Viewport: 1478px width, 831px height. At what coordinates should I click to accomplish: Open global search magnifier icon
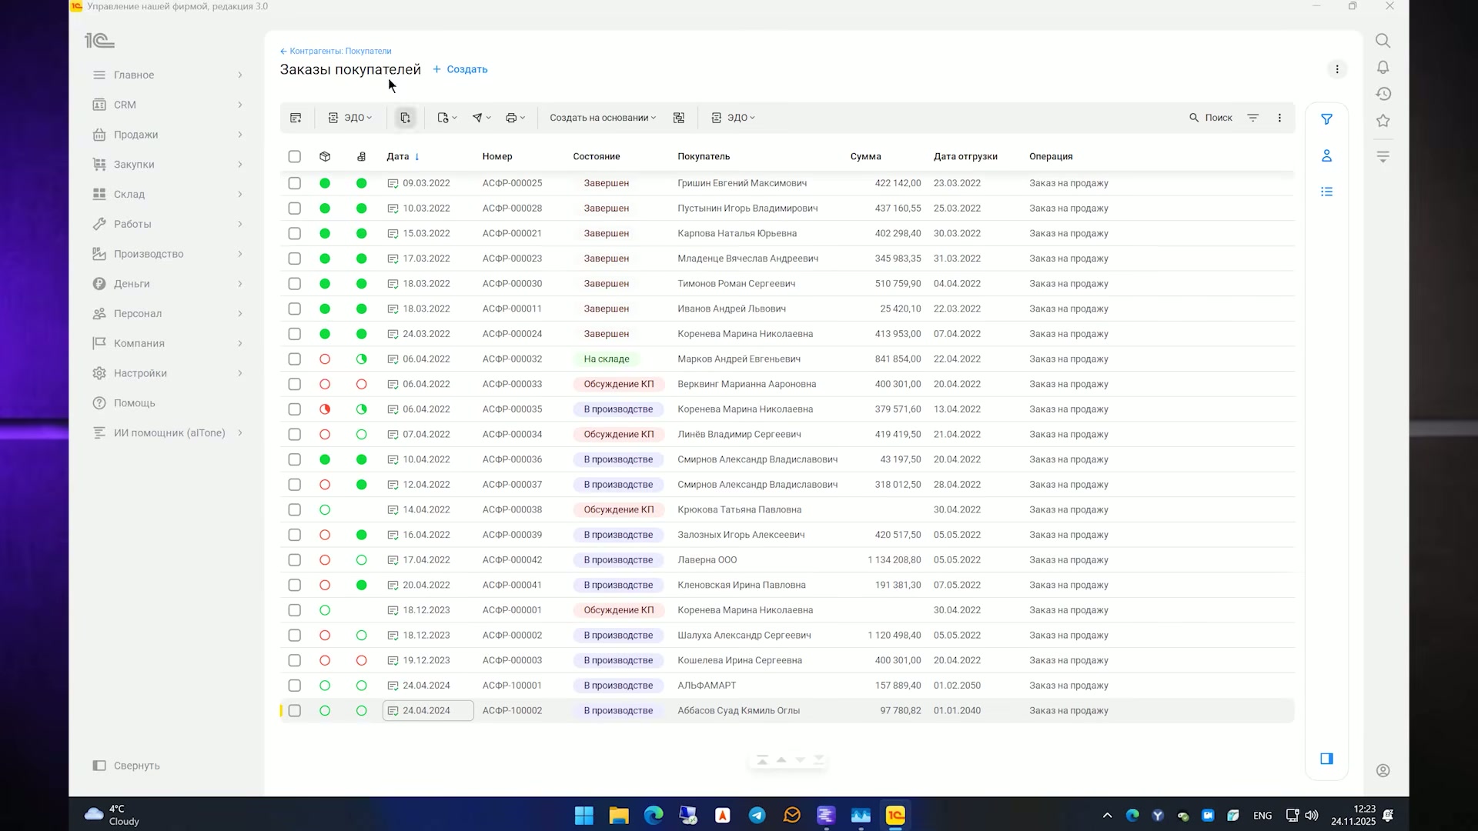click(1383, 41)
